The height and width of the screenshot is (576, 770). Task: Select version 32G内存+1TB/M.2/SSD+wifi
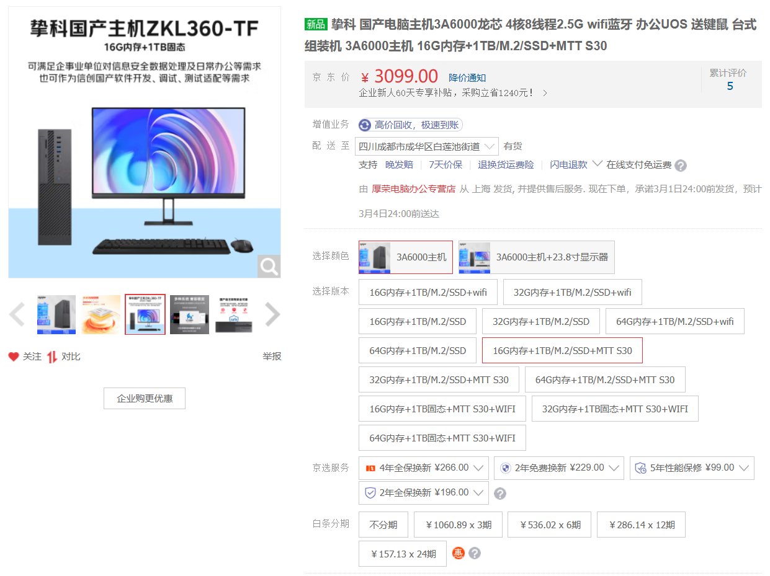click(x=573, y=292)
